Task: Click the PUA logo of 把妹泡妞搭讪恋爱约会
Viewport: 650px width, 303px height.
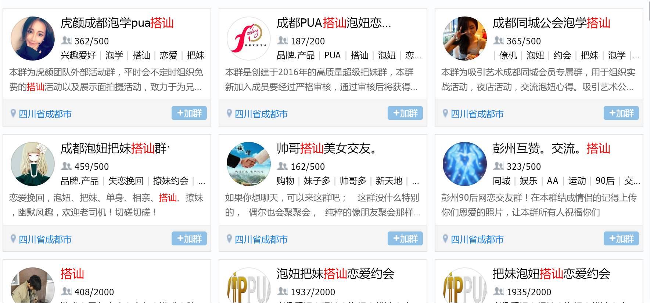Action: (465, 285)
